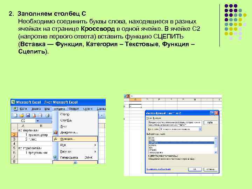The width and height of the screenshot is (252, 189).
Task: Click cell containing треугольник
Action: 41,153
